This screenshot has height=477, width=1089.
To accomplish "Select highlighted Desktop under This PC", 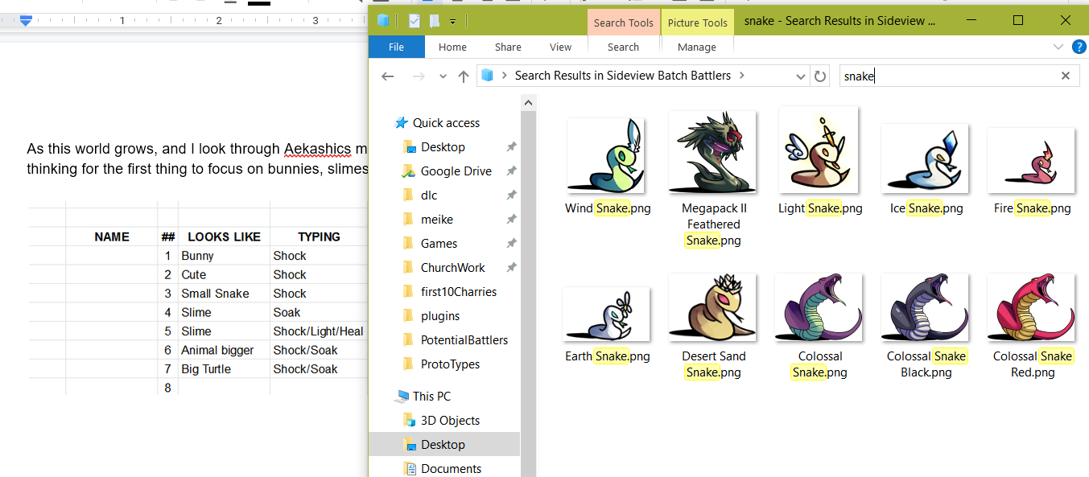I will pos(444,445).
